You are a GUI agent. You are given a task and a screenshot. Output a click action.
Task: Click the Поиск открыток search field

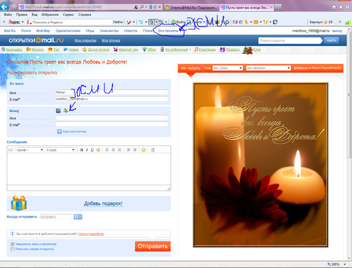click(290, 40)
